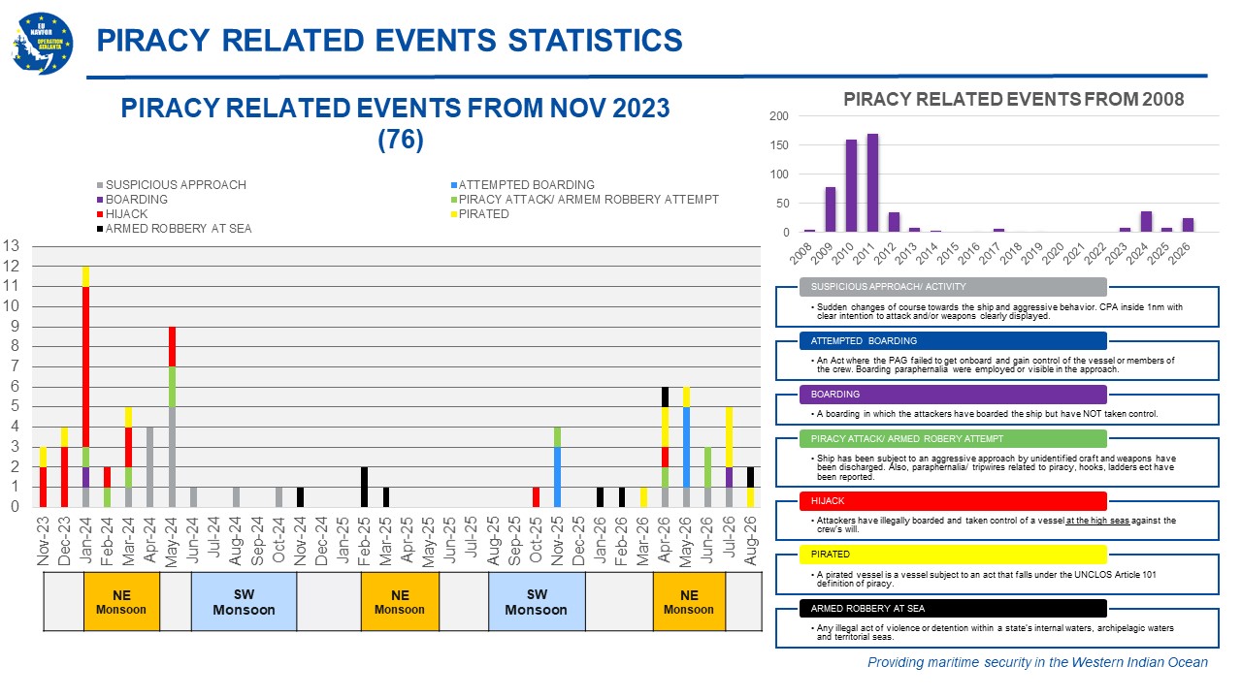The width and height of the screenshot is (1242, 698).
Task: Click the '(76)' total count text
Action: tap(400, 140)
